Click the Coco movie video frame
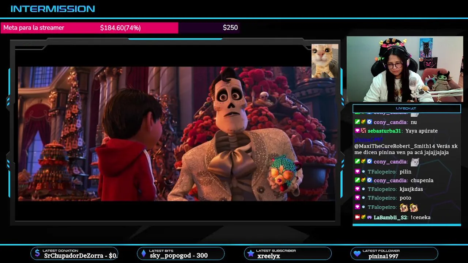 click(177, 134)
